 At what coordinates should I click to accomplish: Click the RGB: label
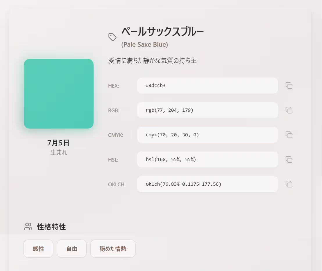pos(114,110)
